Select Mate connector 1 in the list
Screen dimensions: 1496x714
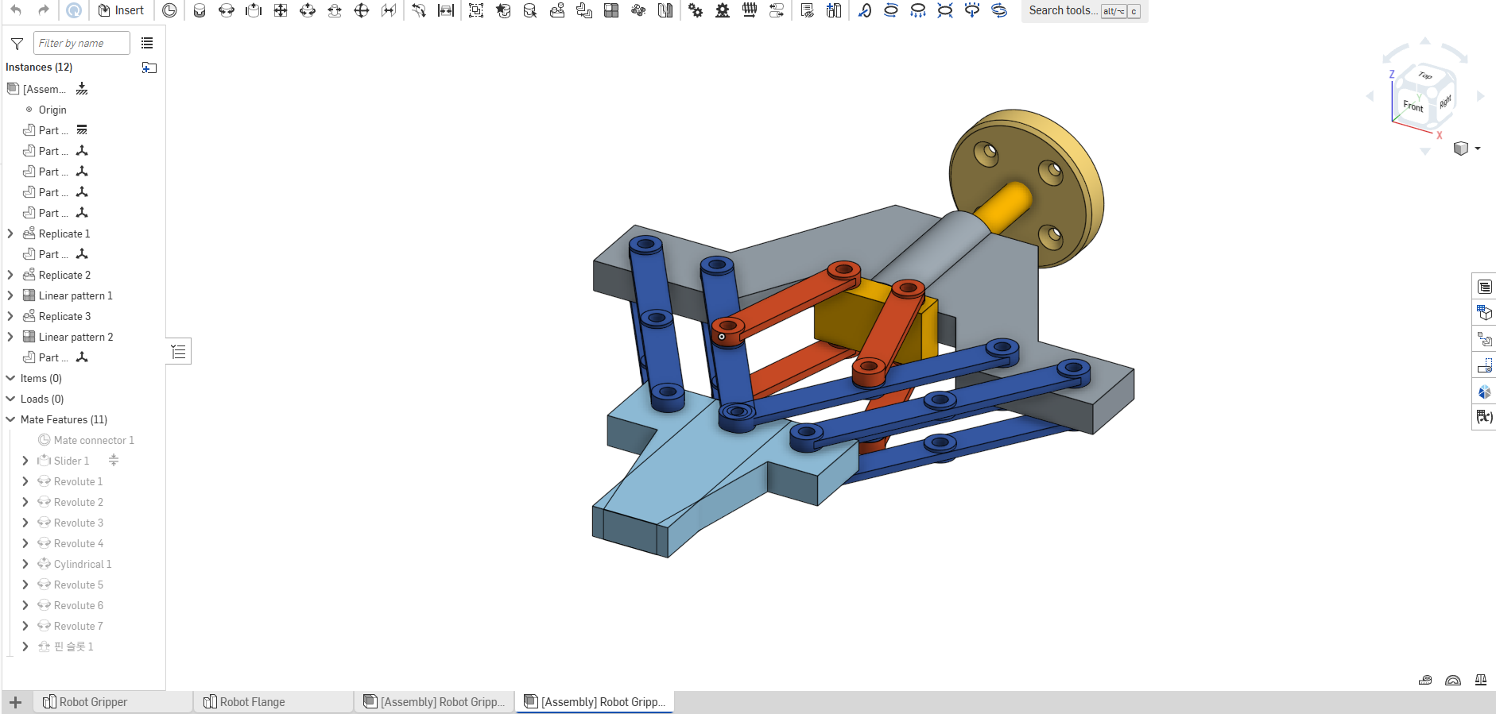[94, 440]
